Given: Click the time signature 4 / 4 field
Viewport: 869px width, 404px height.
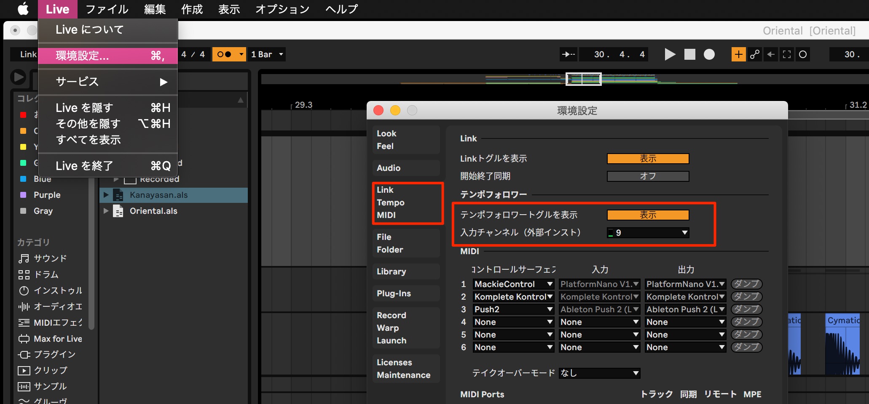Looking at the screenshot, I should click(193, 54).
